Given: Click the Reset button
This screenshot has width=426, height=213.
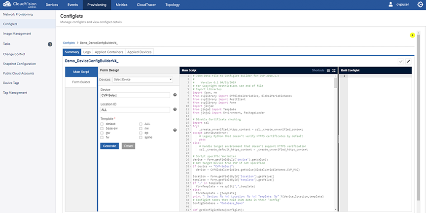Looking at the screenshot, I should tap(128, 146).
